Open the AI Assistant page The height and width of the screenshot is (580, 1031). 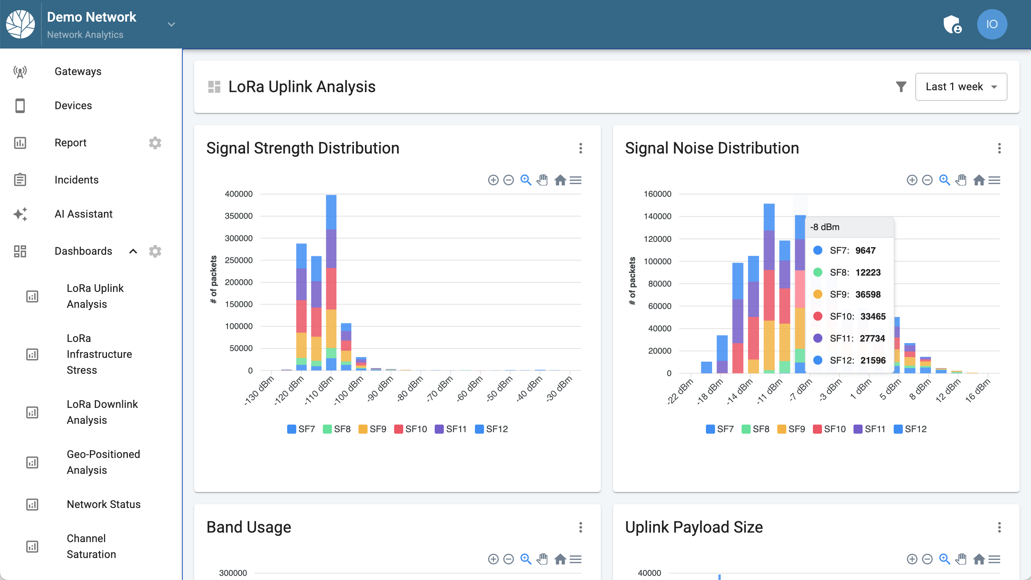83,214
